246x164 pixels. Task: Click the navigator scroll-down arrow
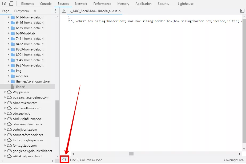pos(57,156)
